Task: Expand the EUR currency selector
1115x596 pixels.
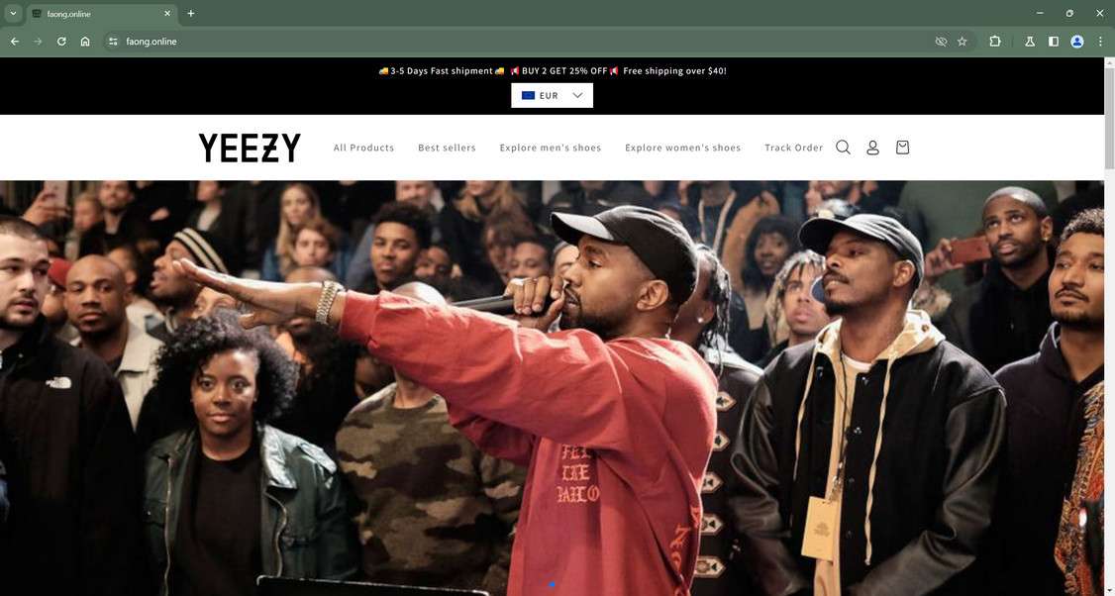Action: pos(552,95)
